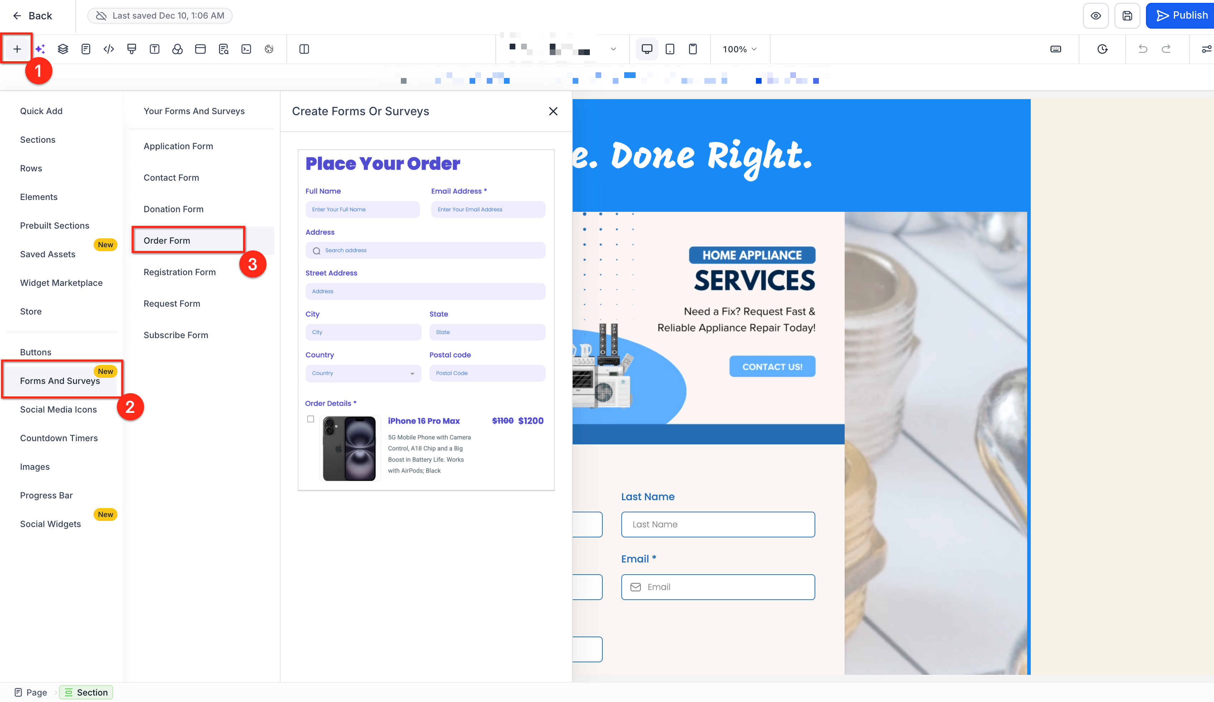Click the iPhone product thumbnail
Image resolution: width=1214 pixels, height=702 pixels.
(349, 449)
